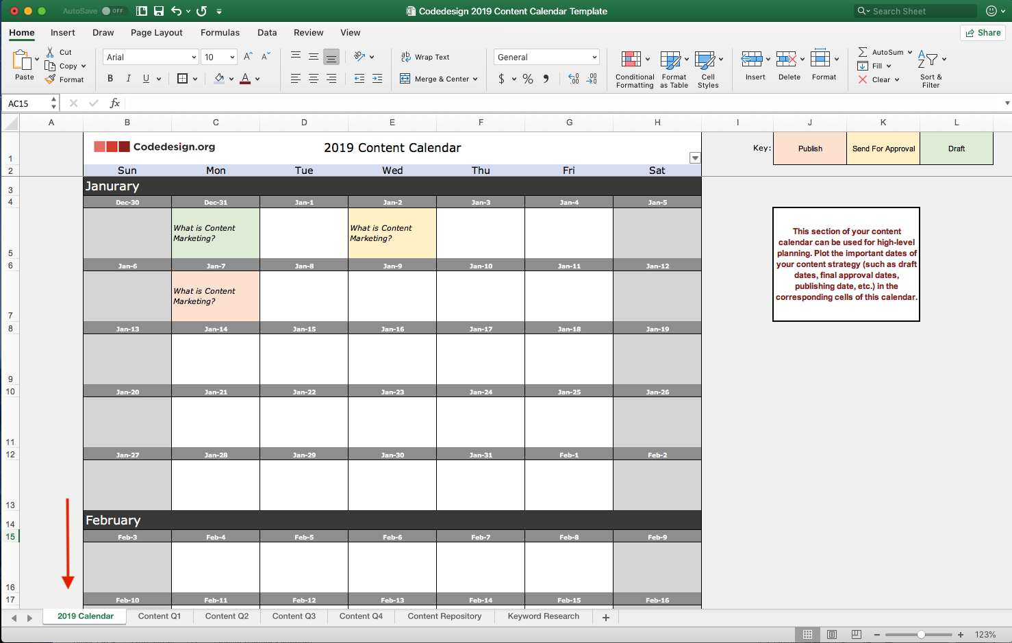The image size is (1012, 643).
Task: Open the Content Q2 sheet tab
Action: (226, 616)
